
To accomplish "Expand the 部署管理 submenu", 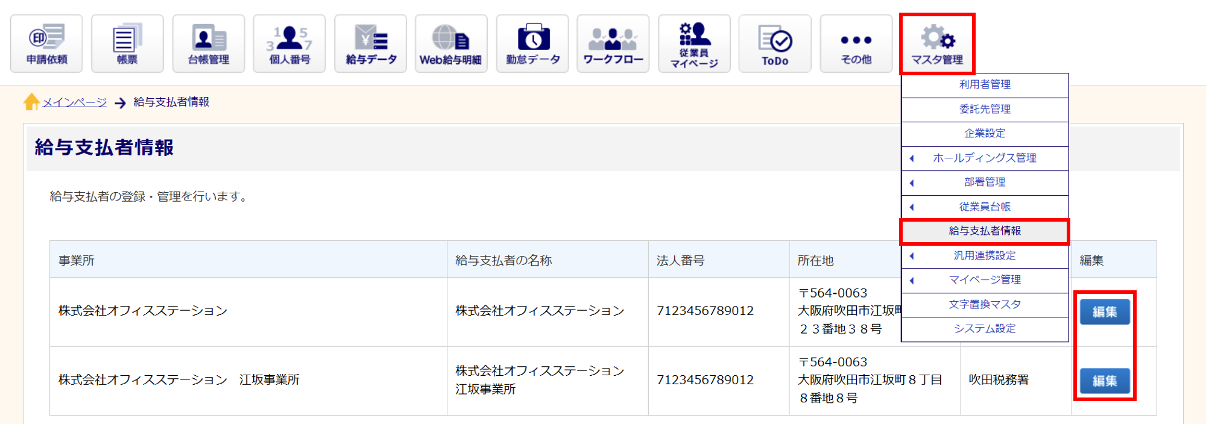I will pyautogui.click(x=984, y=182).
